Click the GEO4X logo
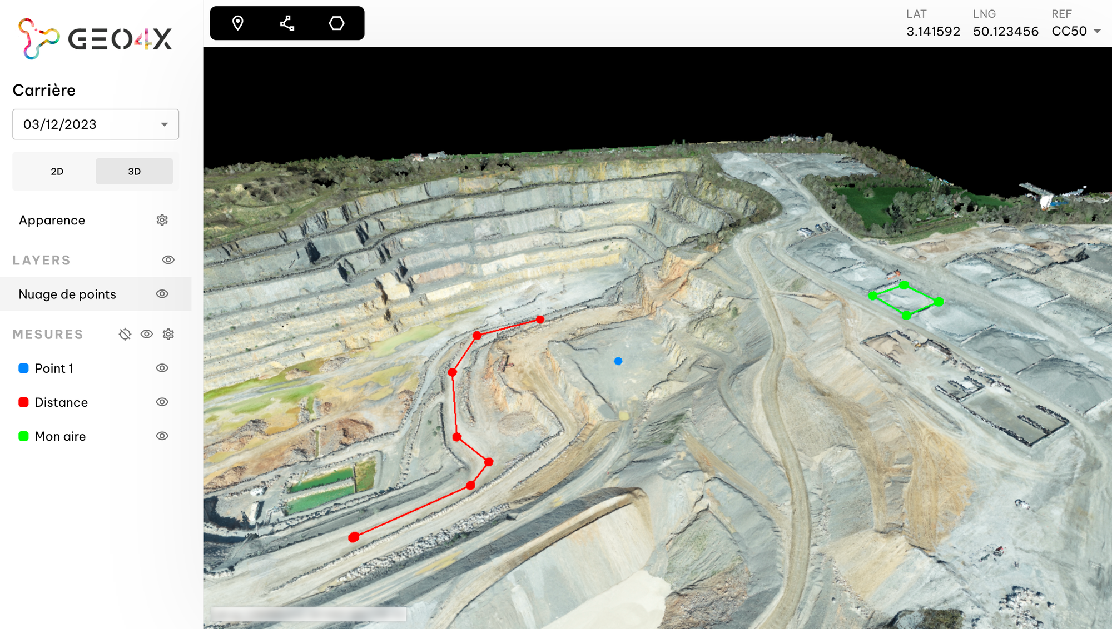The width and height of the screenshot is (1112, 629). click(x=95, y=39)
